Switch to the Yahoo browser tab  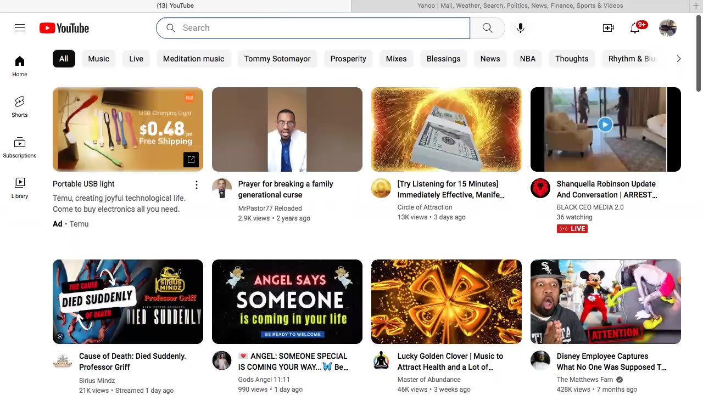pos(520,5)
